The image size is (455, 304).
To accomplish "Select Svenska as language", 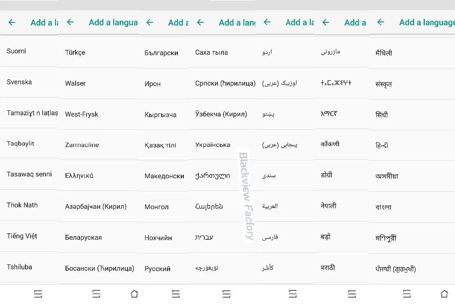I will tap(29, 82).
